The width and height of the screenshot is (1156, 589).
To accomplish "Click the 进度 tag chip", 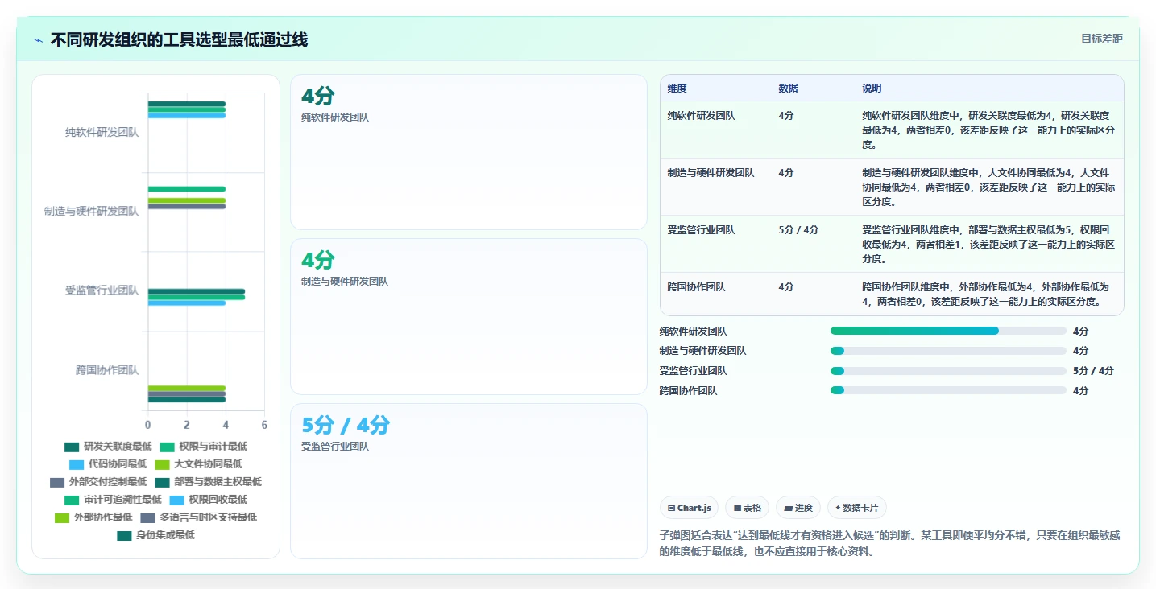I will 798,508.
